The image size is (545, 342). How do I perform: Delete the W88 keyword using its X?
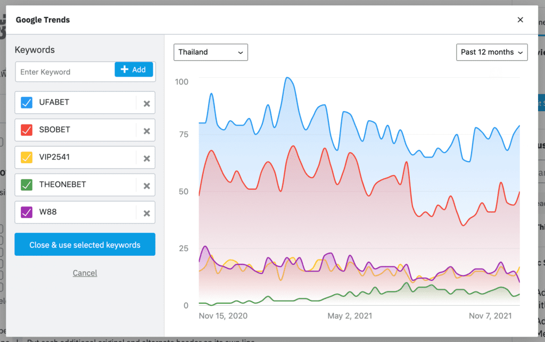coord(147,213)
